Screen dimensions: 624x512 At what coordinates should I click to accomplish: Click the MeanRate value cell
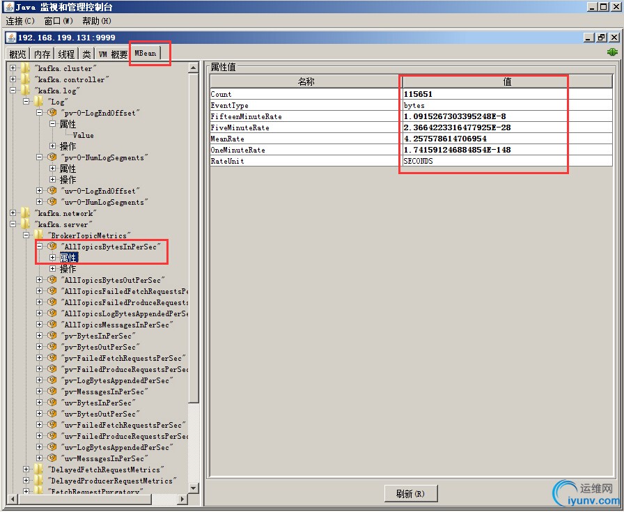(x=507, y=139)
